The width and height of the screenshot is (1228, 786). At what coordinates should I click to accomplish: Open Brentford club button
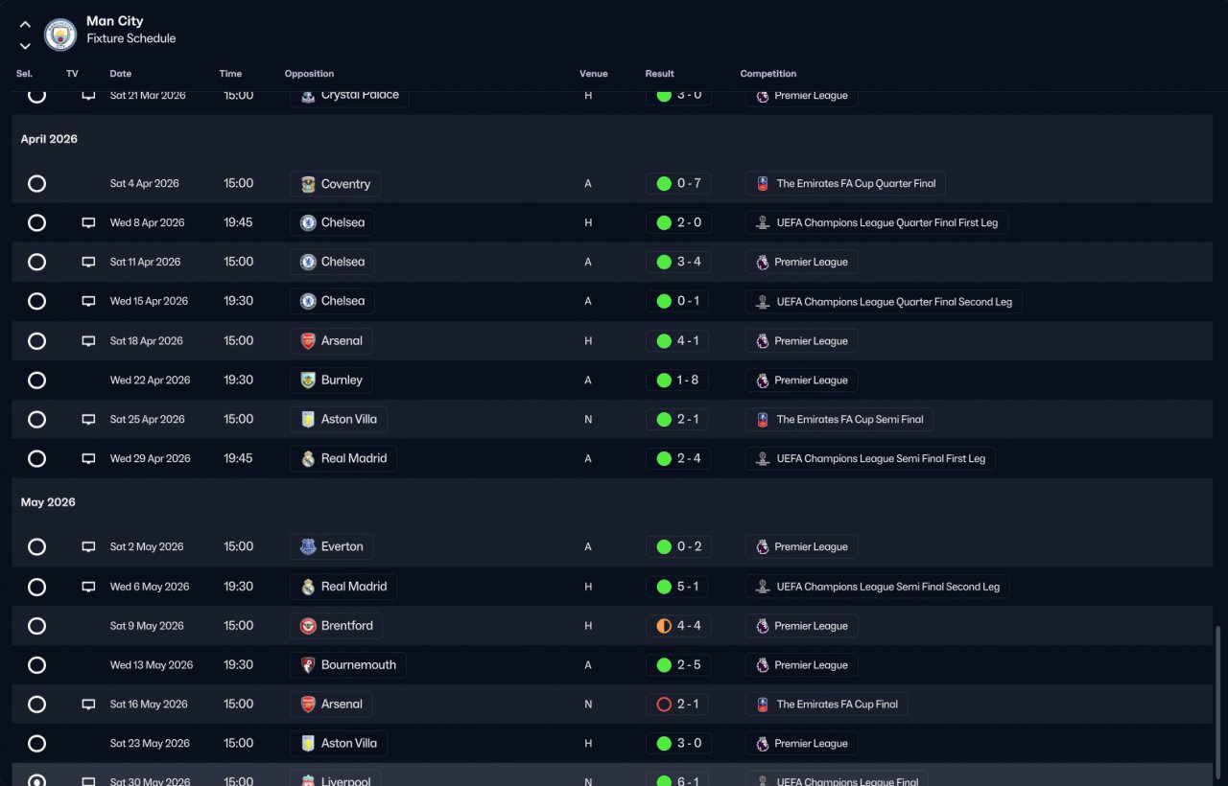click(x=336, y=626)
